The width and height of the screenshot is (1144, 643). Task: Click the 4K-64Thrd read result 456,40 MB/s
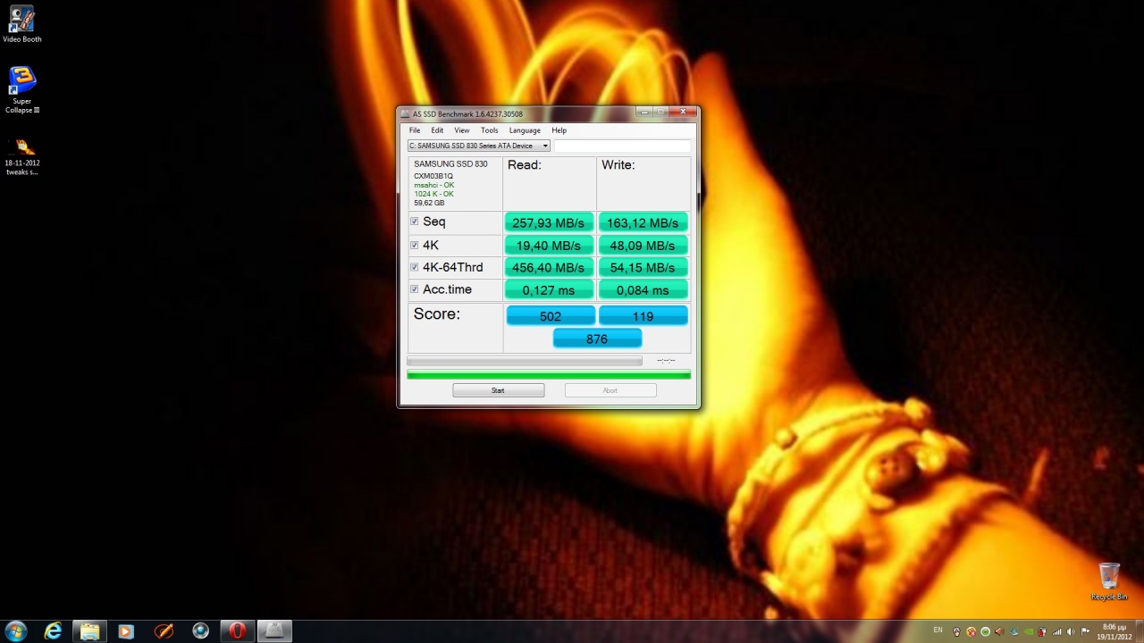point(549,267)
